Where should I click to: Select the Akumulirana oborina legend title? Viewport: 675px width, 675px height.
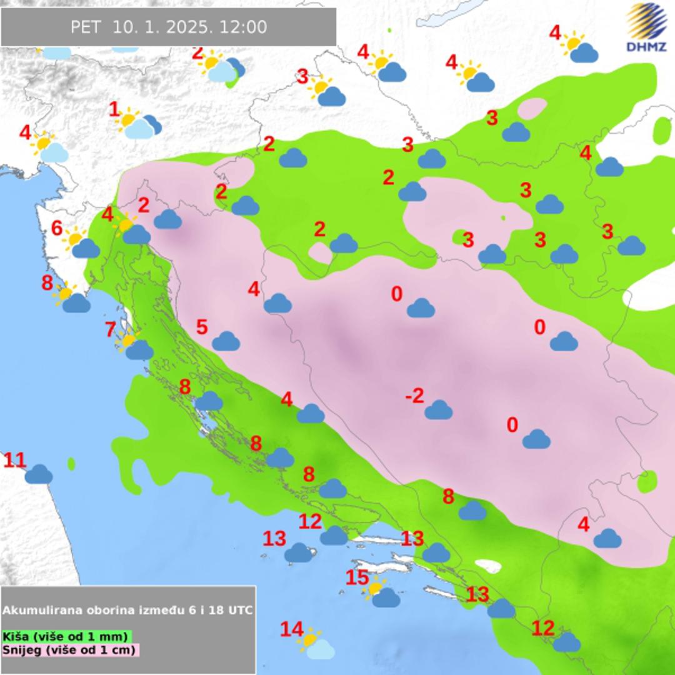[127, 610]
